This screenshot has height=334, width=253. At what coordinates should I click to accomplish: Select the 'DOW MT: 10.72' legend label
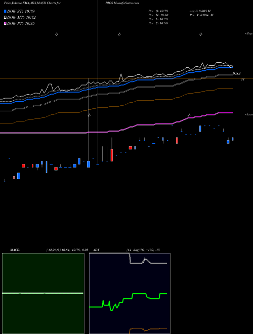pyautogui.click(x=21, y=18)
